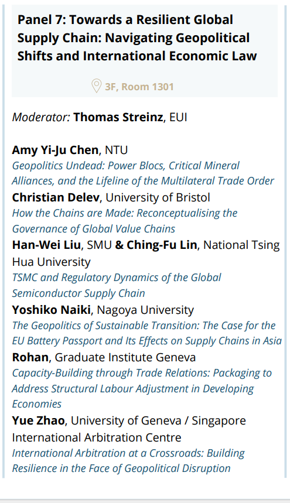The height and width of the screenshot is (503, 290).
Task: Click speaker name Amy Yi-Ju Chen
Action: tap(55, 150)
